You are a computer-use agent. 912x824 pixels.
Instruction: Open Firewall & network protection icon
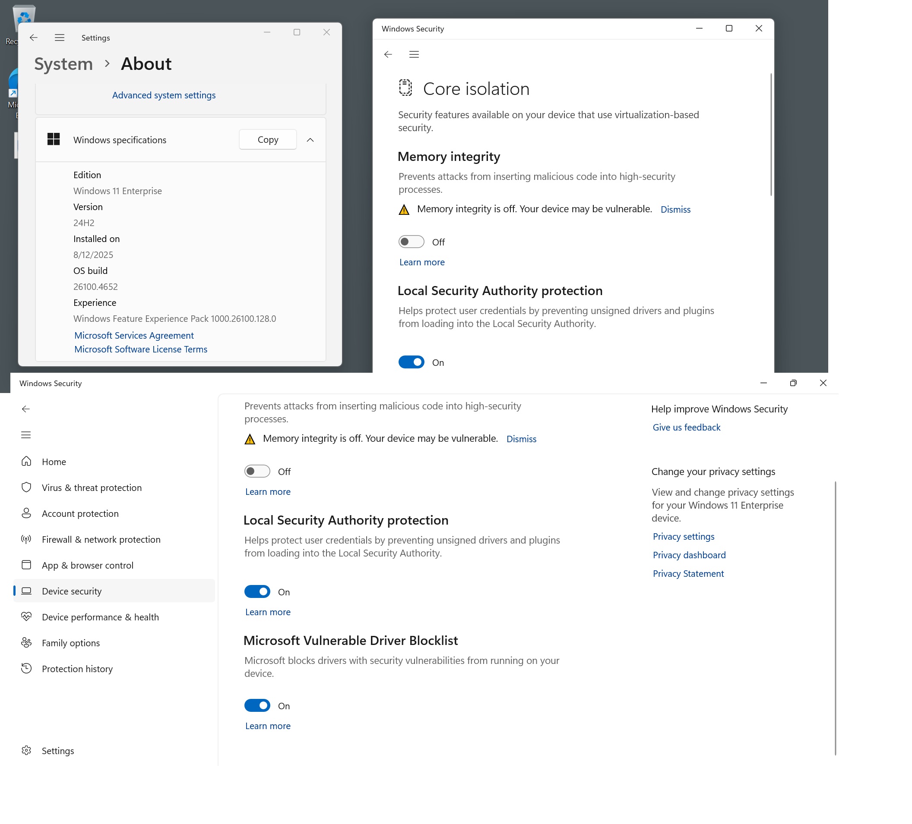[26, 539]
